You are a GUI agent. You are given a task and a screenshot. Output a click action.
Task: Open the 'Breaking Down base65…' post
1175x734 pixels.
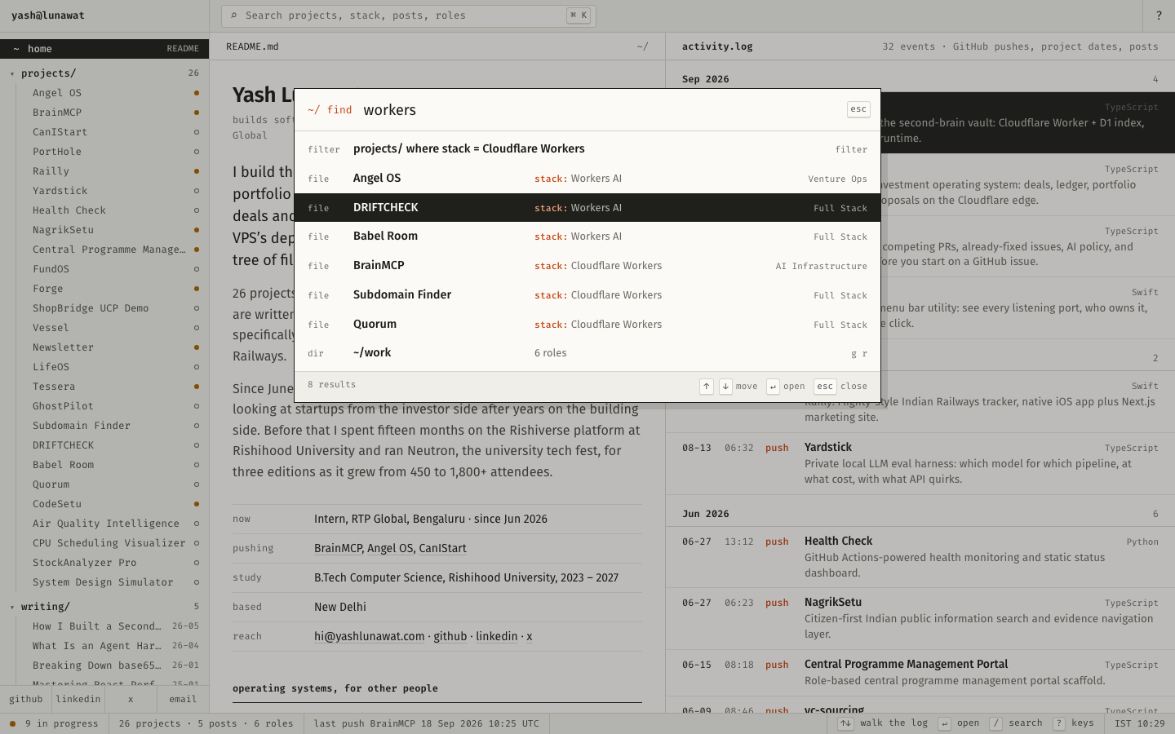[113, 665]
